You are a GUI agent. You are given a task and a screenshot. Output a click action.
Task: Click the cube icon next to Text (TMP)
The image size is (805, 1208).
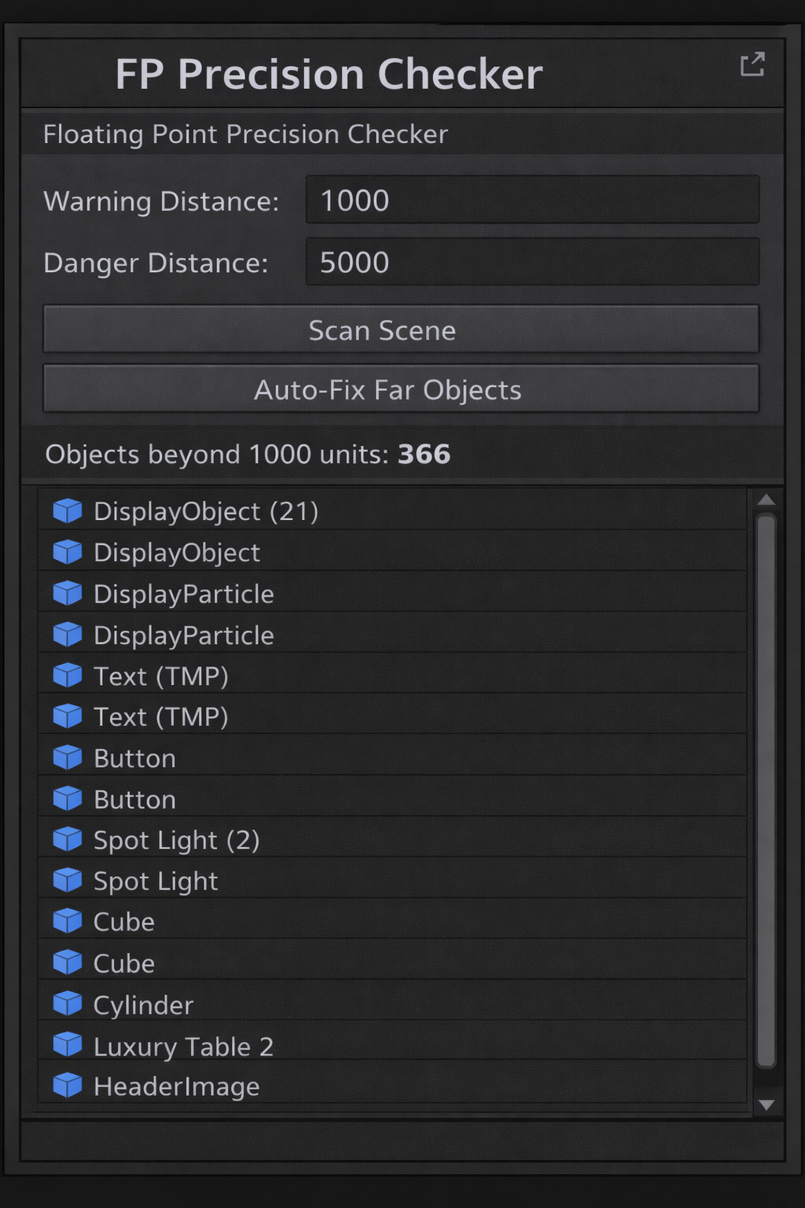tap(68, 675)
